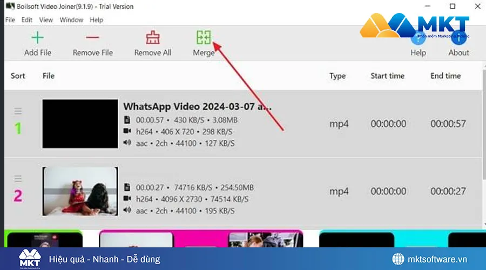
Task: Open the View menu
Action: (x=46, y=20)
